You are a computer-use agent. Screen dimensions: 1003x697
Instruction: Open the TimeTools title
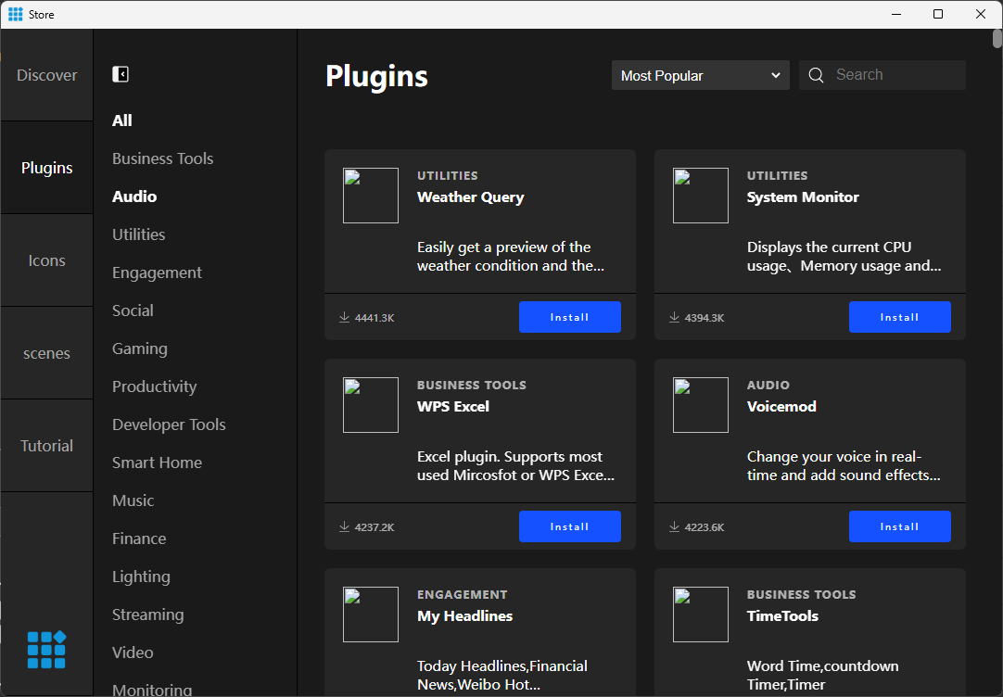783,616
